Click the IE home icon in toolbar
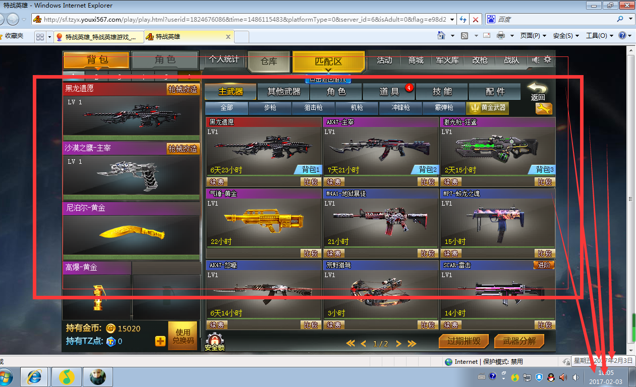The height and width of the screenshot is (387, 636). (441, 36)
